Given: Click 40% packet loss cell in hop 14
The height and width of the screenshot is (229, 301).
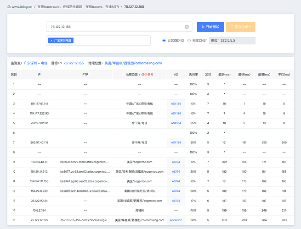Looking at the screenshot, I should [193, 210].
